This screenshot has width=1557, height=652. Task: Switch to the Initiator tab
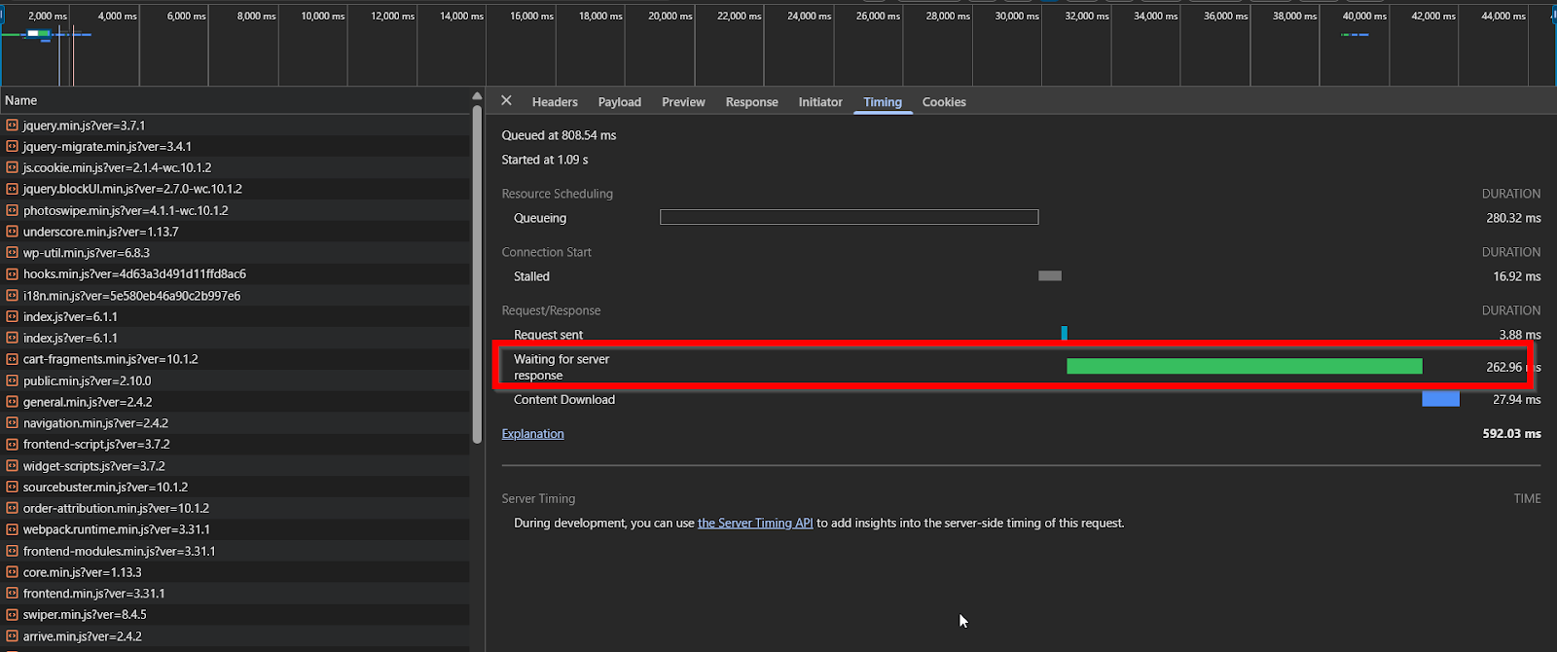[x=820, y=102]
